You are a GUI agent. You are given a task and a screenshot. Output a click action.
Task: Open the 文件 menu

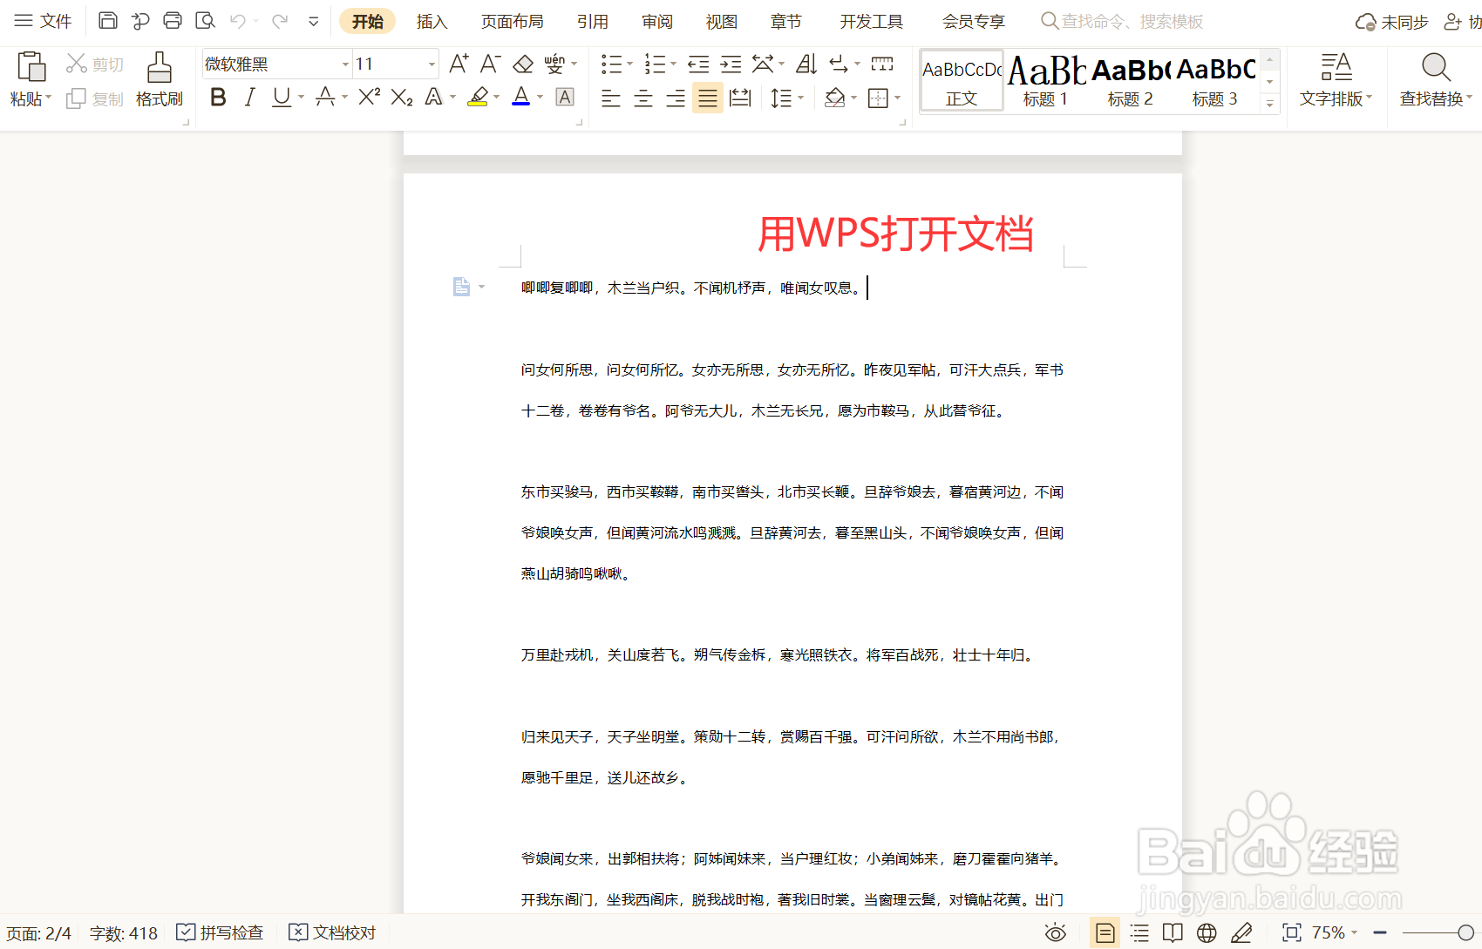click(44, 20)
